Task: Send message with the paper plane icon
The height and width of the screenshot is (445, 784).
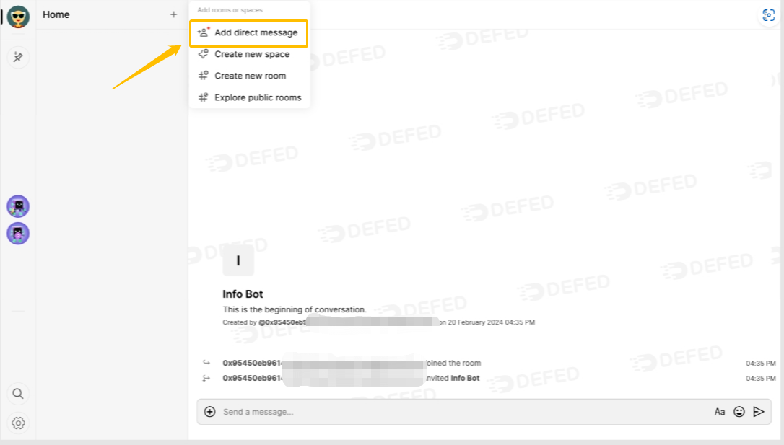Action: 759,412
